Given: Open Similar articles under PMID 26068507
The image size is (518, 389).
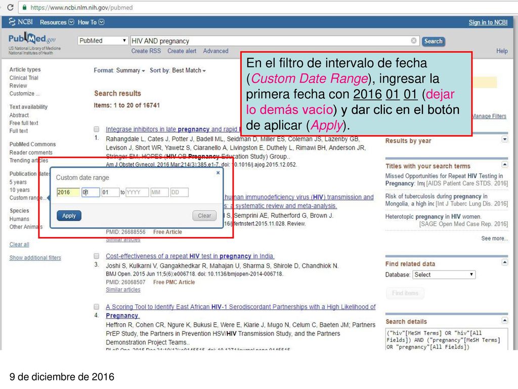Looking at the screenshot, I should [x=123, y=290].
